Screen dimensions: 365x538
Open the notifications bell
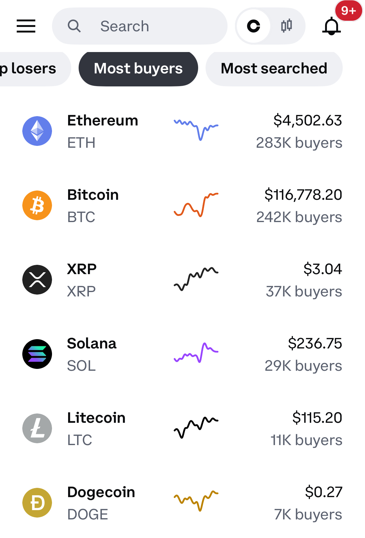coord(332,26)
